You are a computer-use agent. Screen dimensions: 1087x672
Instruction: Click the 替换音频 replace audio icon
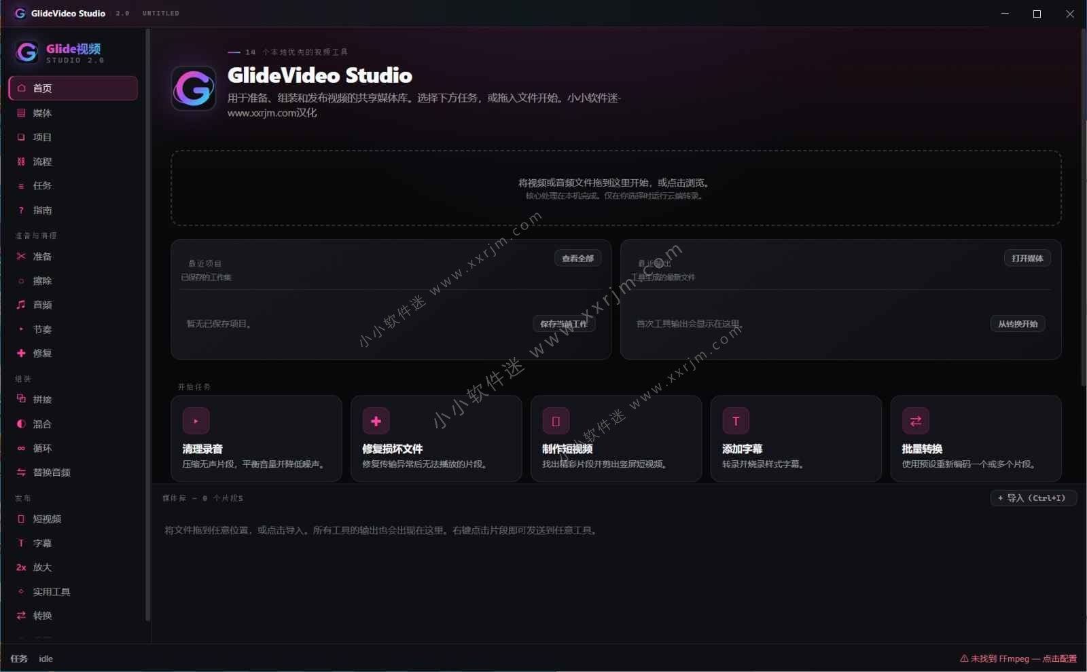coord(21,472)
